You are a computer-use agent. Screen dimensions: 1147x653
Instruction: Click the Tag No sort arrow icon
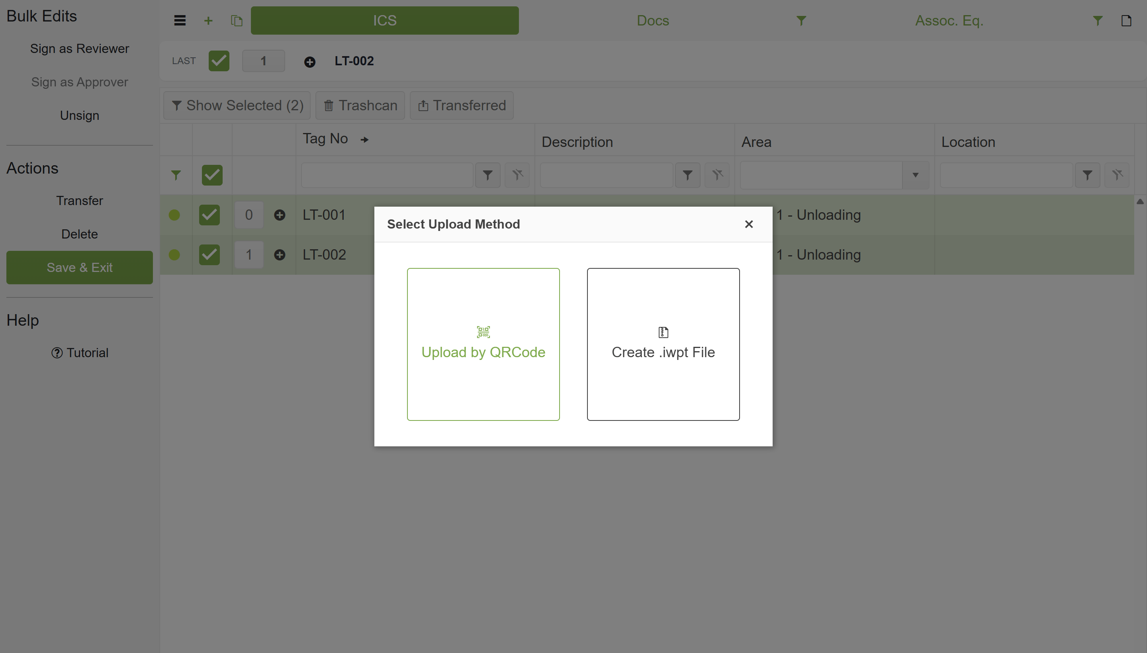[x=365, y=140]
